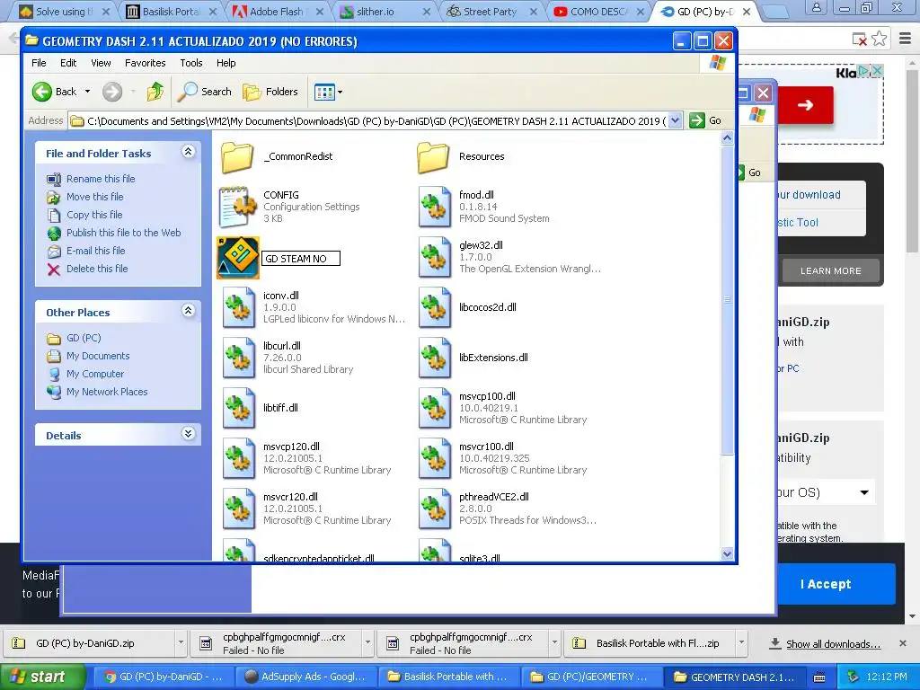Click the Windows start button
The image size is (920, 690).
coord(42,677)
